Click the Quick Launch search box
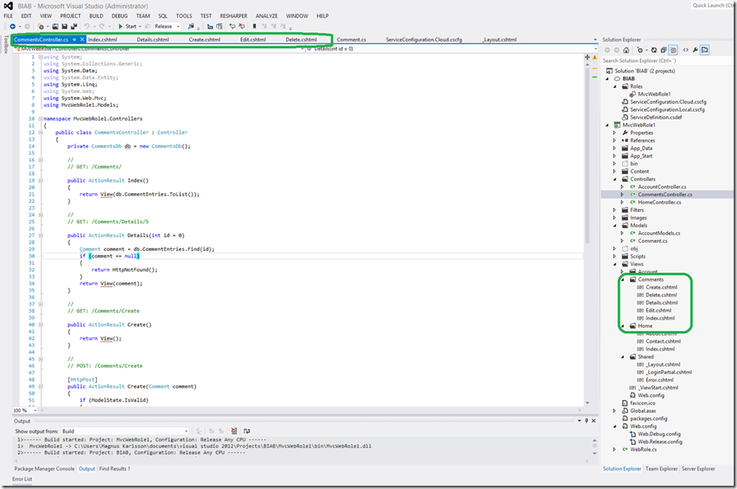The width and height of the screenshot is (737, 489). pyautogui.click(x=713, y=5)
